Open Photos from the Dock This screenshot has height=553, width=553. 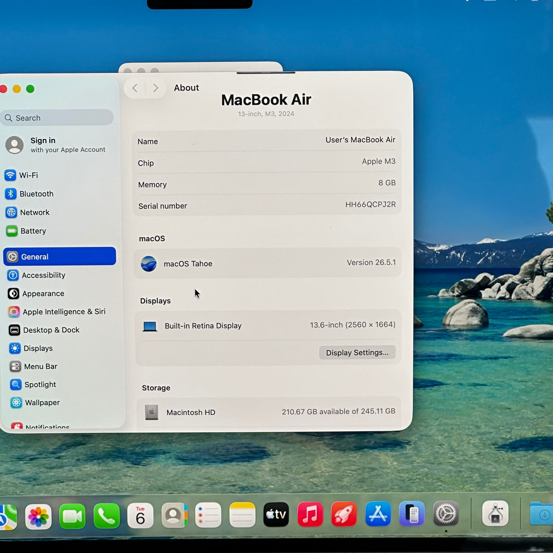coord(38,516)
